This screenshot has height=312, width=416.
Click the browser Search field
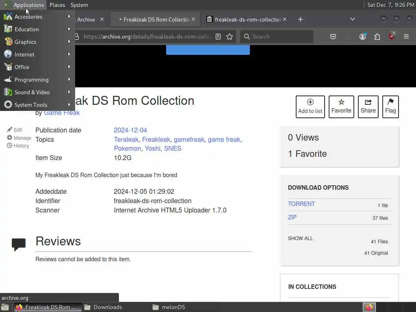tap(277, 37)
